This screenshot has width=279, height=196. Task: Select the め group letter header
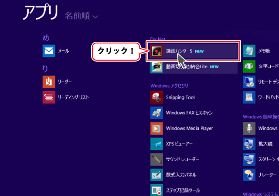[x=46, y=38]
